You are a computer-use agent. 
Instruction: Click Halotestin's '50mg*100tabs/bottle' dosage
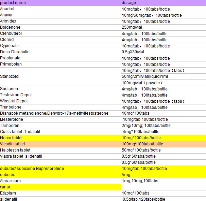pyautogui.click(x=164, y=150)
